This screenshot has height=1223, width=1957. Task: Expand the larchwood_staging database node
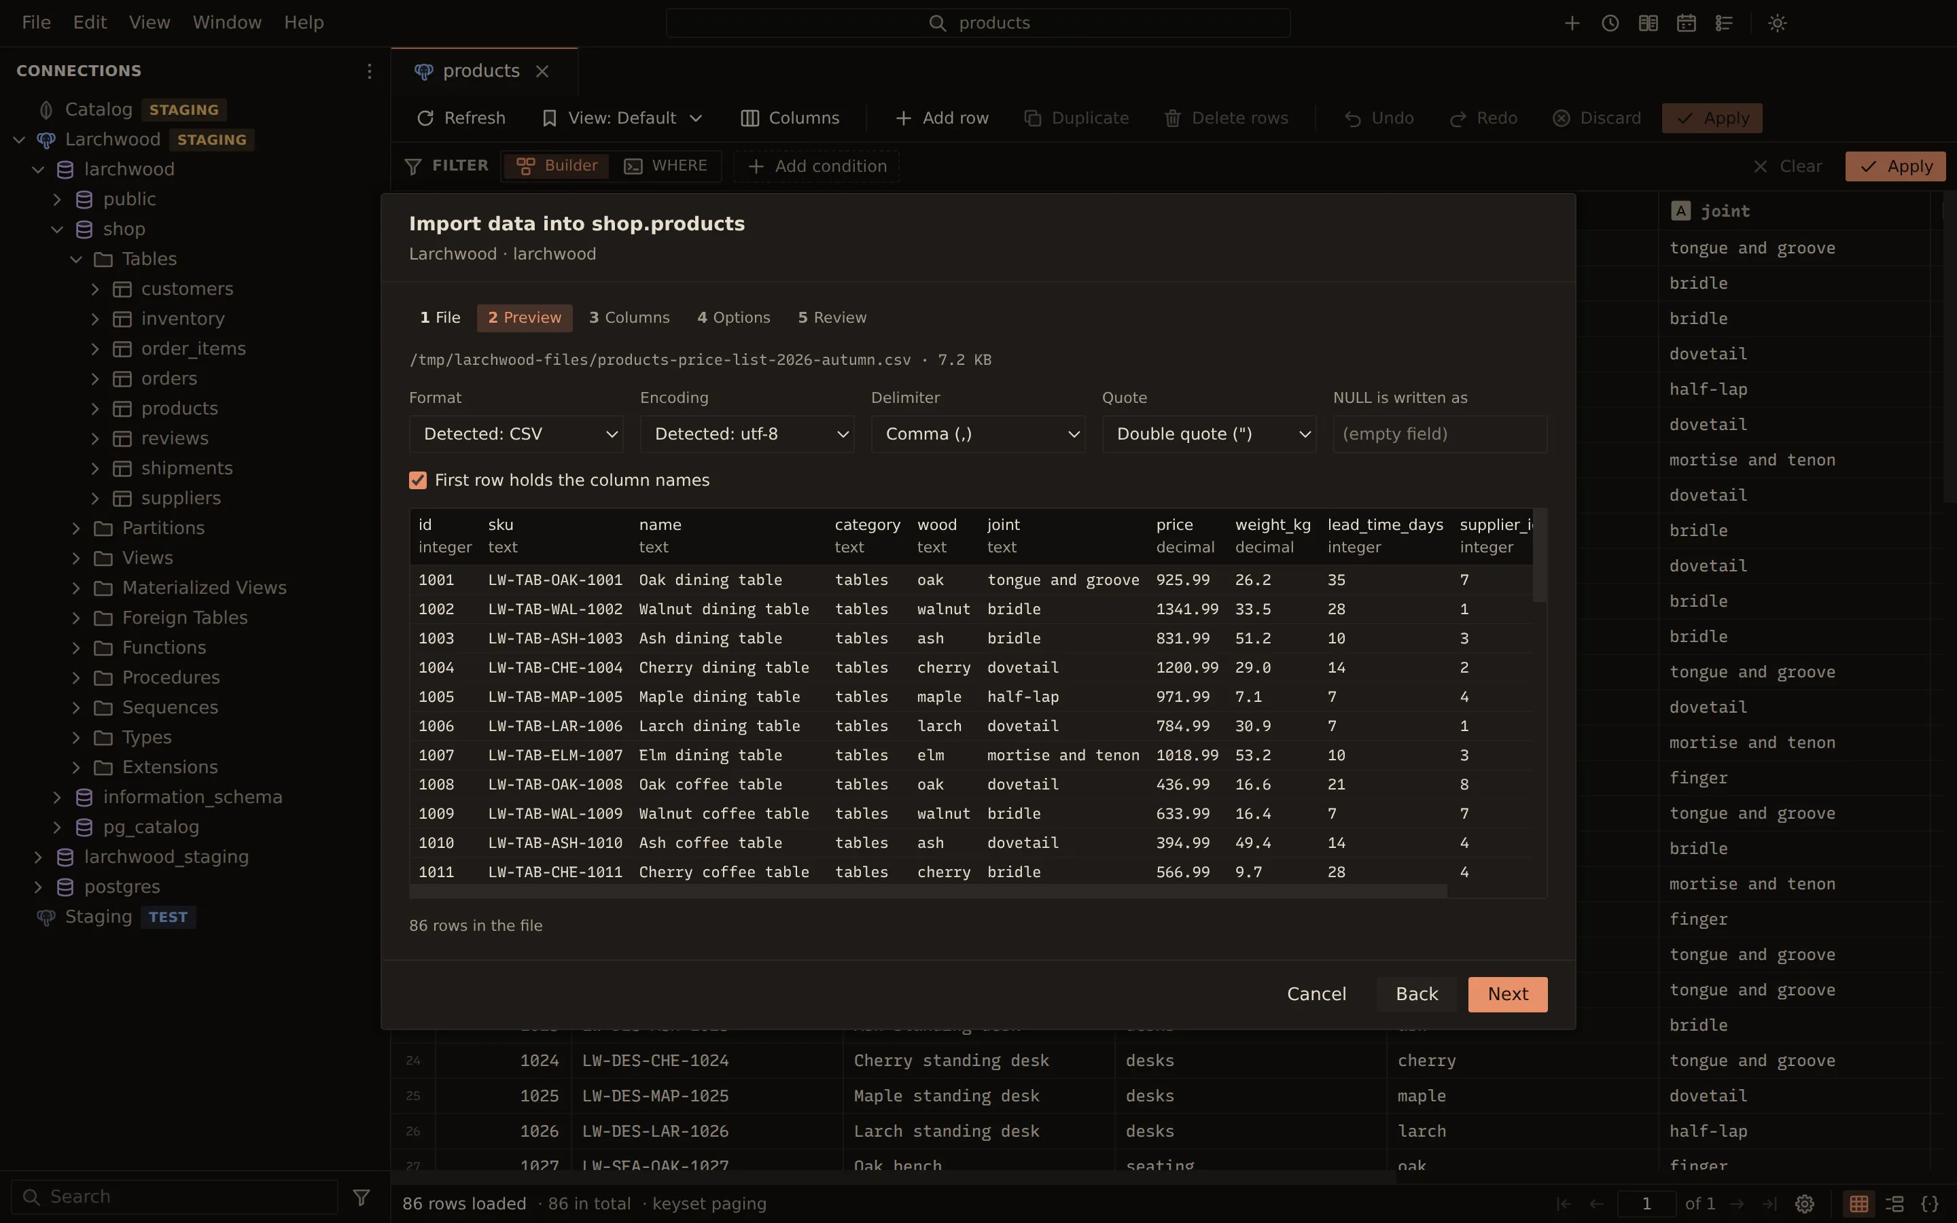click(x=38, y=857)
